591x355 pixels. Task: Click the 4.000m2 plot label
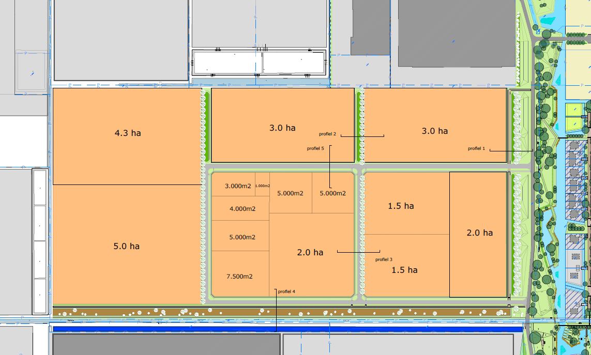pyautogui.click(x=243, y=209)
